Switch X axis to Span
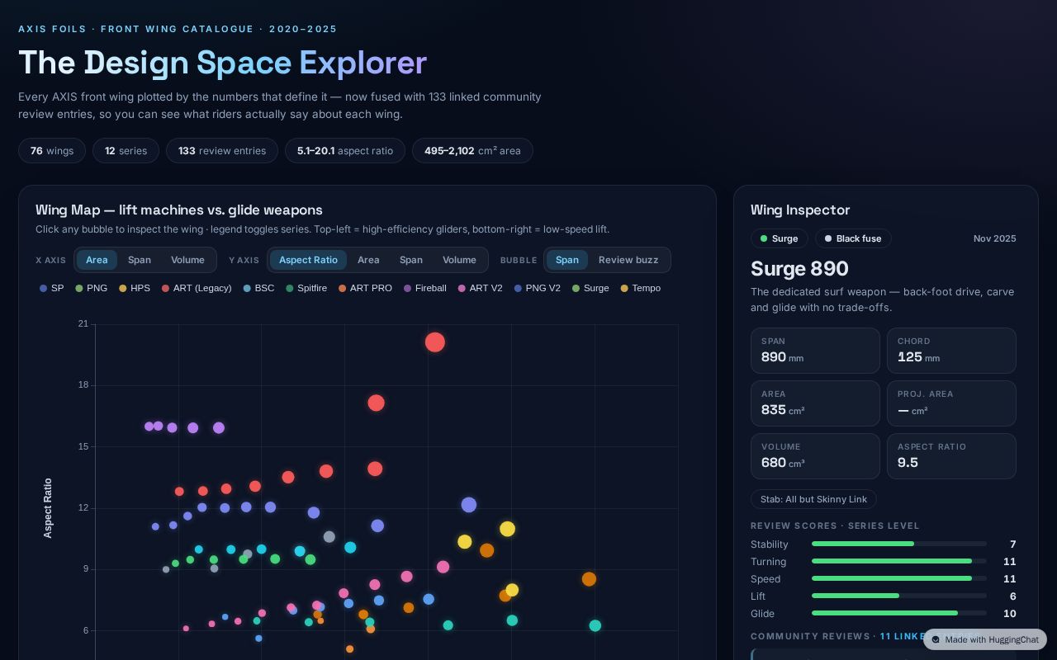This screenshot has width=1057, height=660. click(140, 260)
